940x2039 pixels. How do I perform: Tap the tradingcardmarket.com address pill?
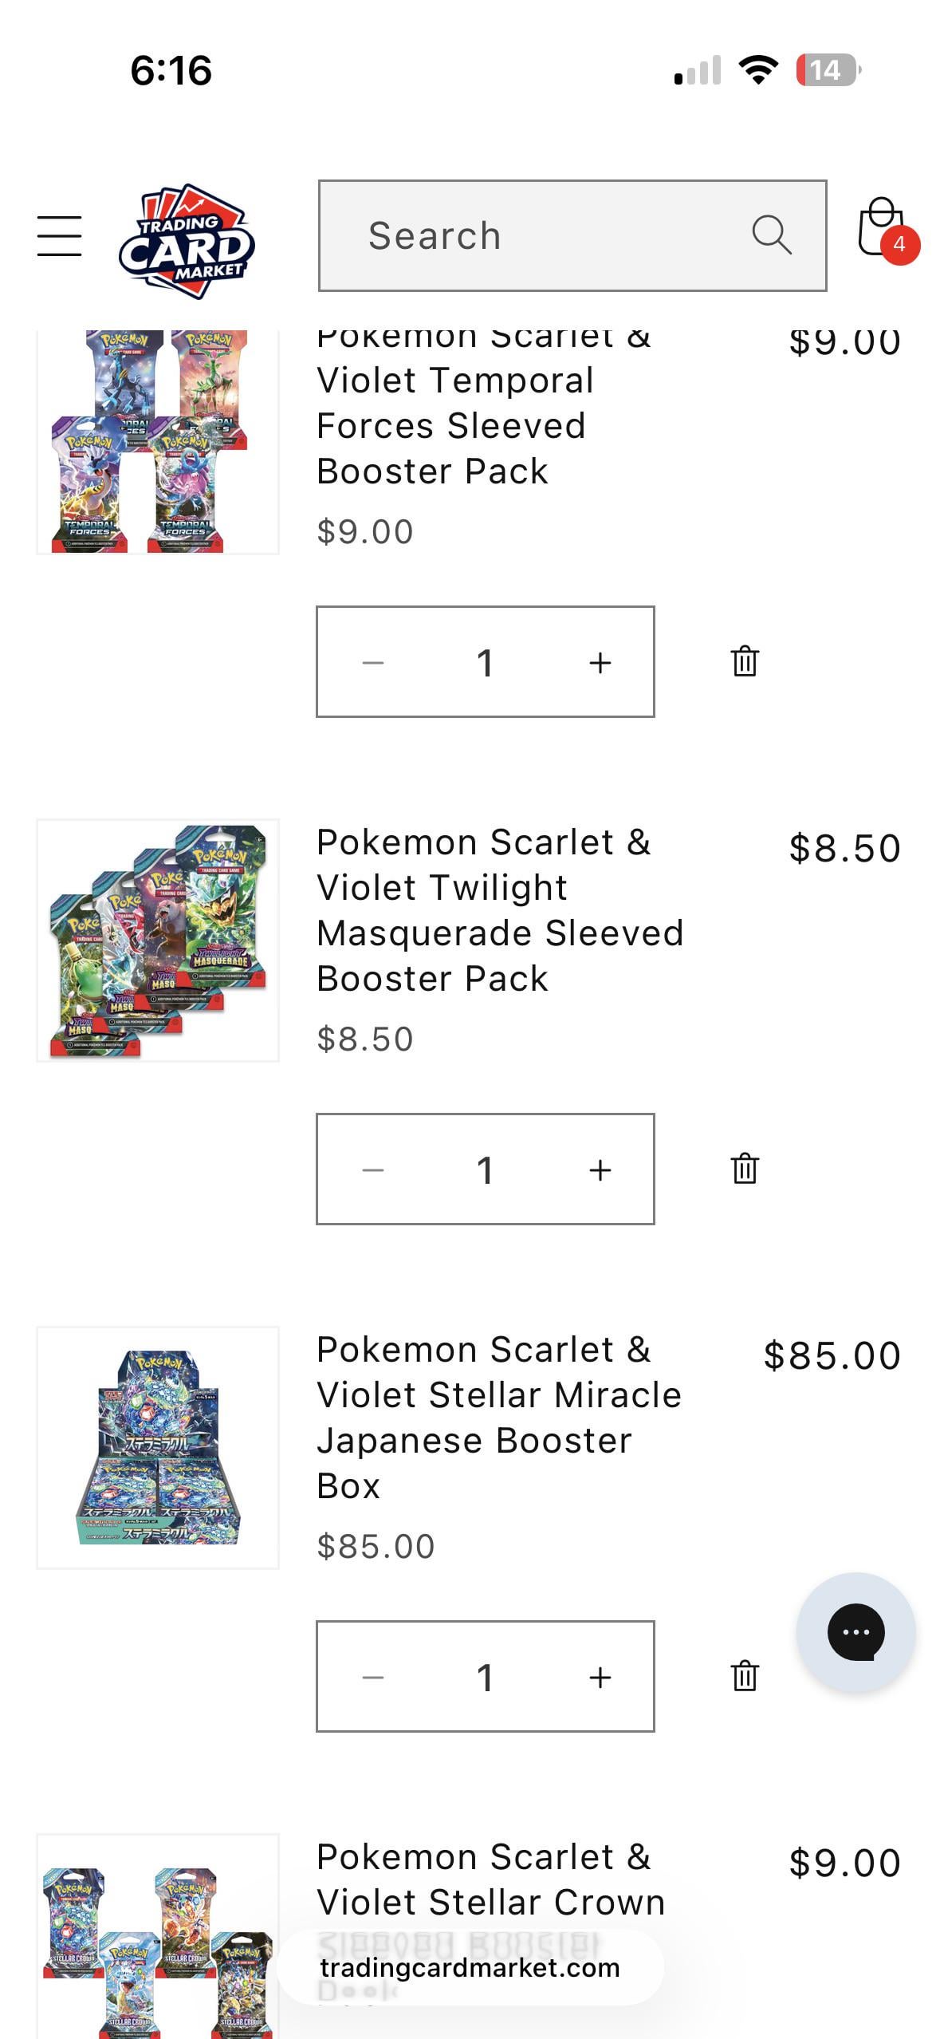[x=470, y=1968]
